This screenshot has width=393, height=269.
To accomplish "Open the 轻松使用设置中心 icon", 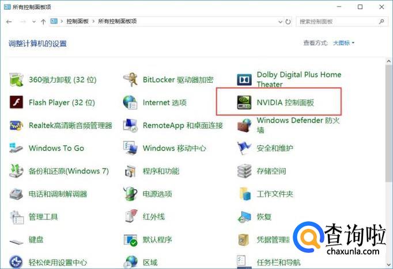I will tap(16, 262).
